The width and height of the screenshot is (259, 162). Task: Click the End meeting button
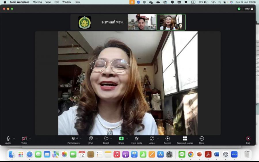point(248,140)
